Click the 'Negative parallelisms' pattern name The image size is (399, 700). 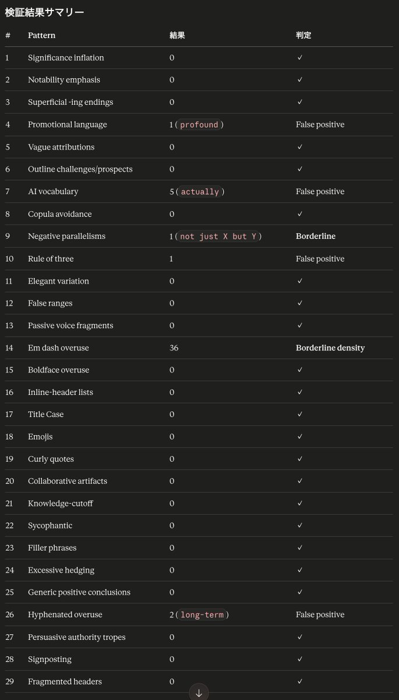[x=66, y=236]
